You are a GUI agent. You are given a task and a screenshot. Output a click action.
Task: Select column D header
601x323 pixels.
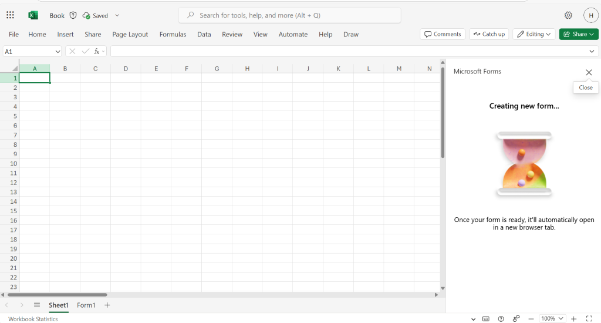pos(126,69)
